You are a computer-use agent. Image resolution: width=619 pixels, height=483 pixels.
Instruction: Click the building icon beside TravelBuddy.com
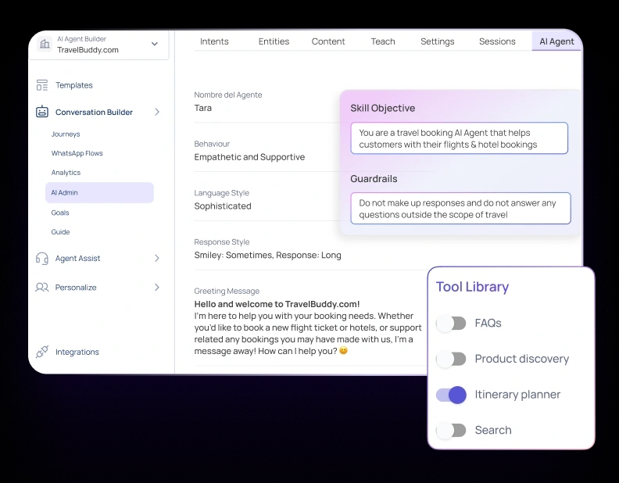pyautogui.click(x=45, y=45)
